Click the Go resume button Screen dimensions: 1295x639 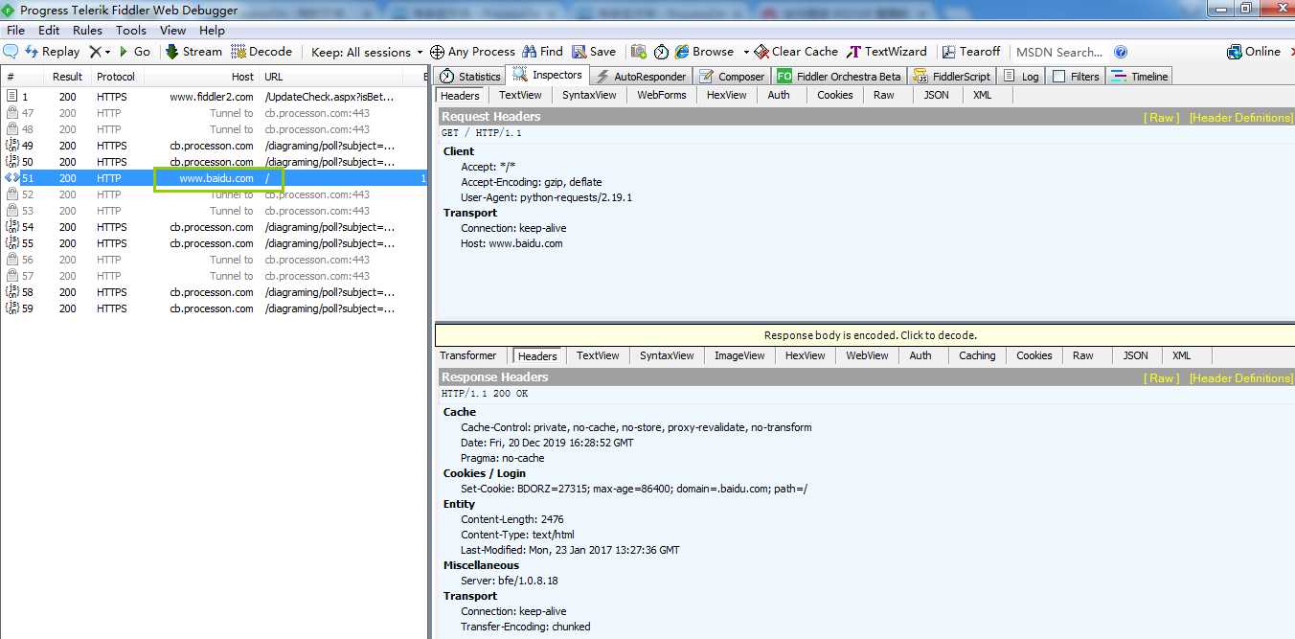coord(134,52)
